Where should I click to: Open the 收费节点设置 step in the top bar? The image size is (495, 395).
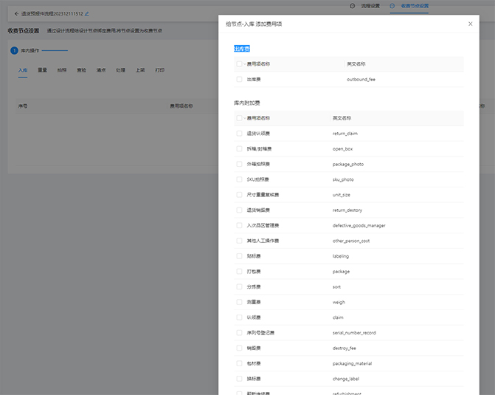point(415,6)
